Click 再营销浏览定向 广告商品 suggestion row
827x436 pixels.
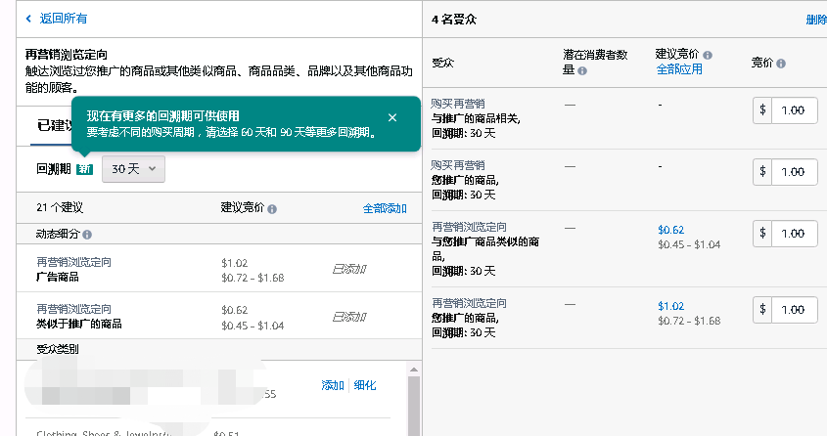219,269
